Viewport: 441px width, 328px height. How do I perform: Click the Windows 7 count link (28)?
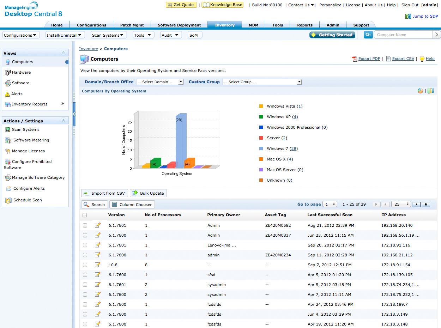tap(294, 148)
